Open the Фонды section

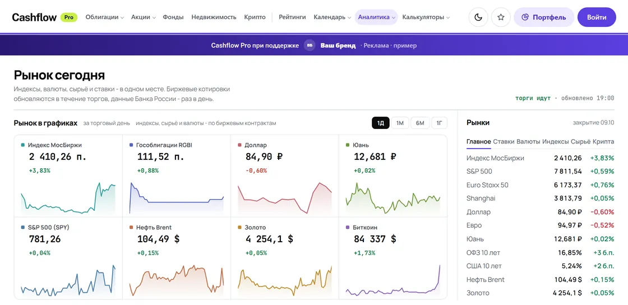[173, 17]
